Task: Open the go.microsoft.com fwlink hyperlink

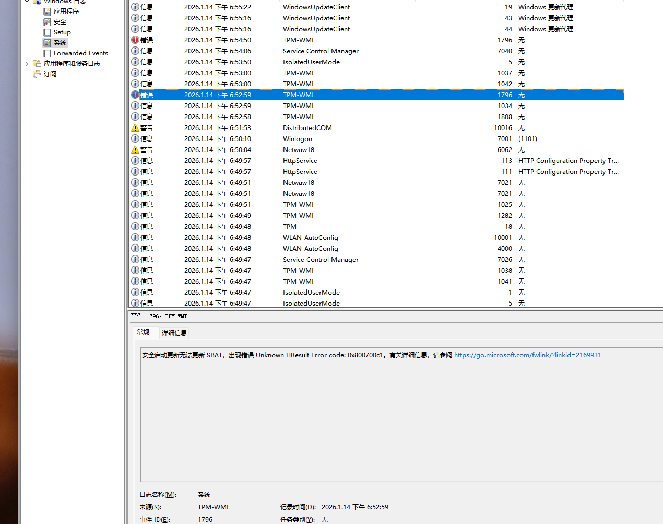Action: click(x=527, y=355)
